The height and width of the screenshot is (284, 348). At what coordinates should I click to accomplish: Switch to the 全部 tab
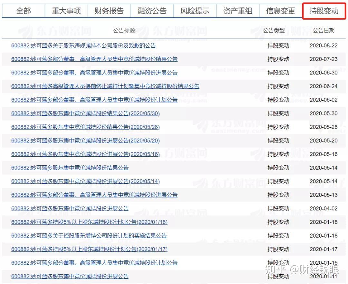point(24,11)
